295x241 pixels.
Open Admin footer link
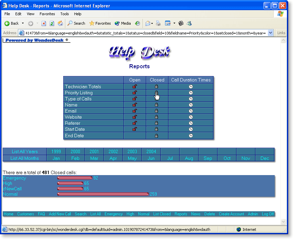click(x=253, y=214)
